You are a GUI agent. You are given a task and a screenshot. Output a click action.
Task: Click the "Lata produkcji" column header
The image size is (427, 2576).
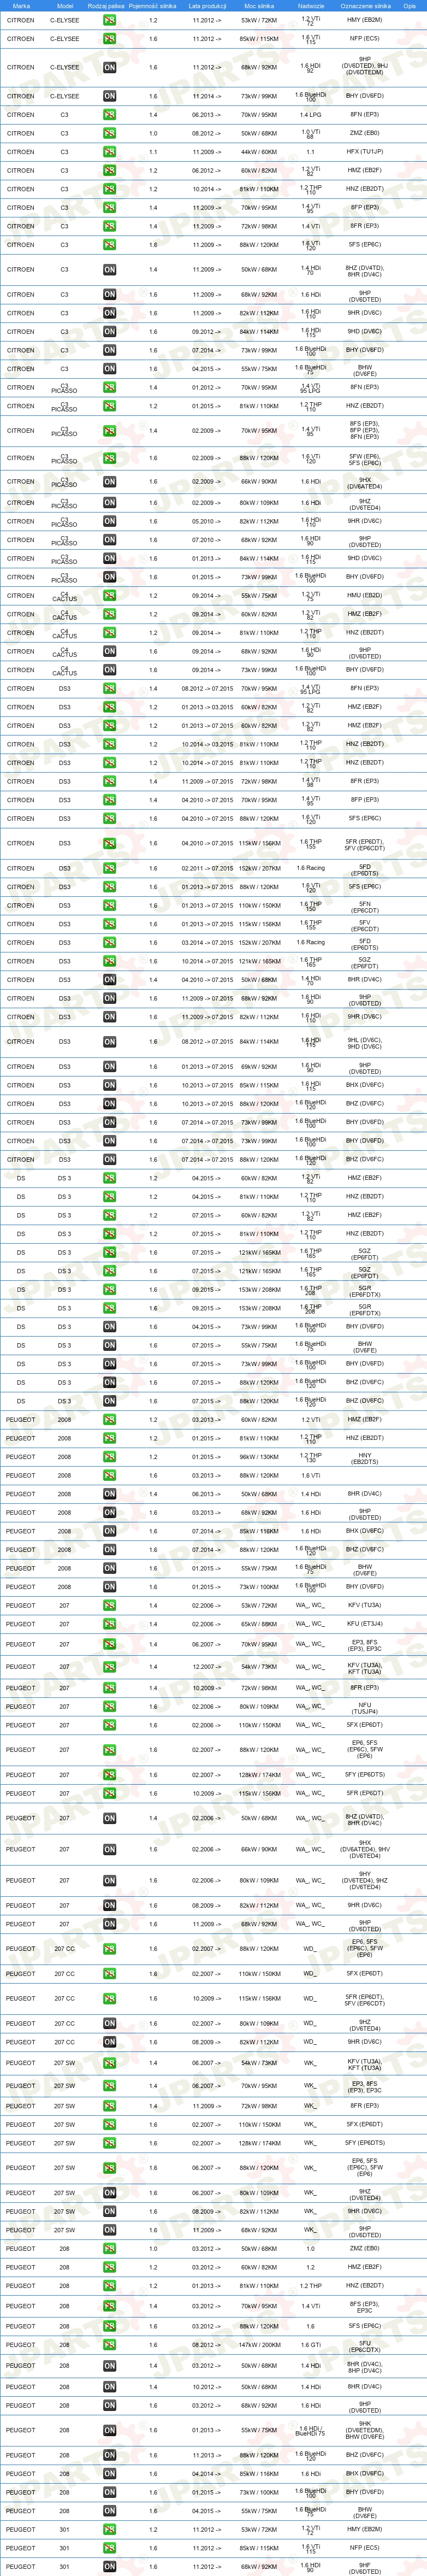point(207,5)
